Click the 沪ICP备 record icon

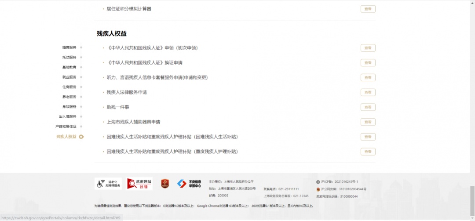pyautogui.click(x=318, y=182)
